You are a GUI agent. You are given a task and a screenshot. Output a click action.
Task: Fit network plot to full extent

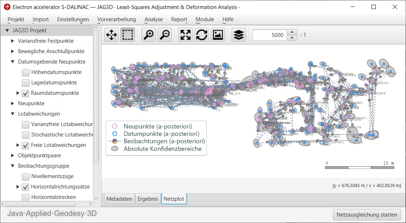click(186, 35)
